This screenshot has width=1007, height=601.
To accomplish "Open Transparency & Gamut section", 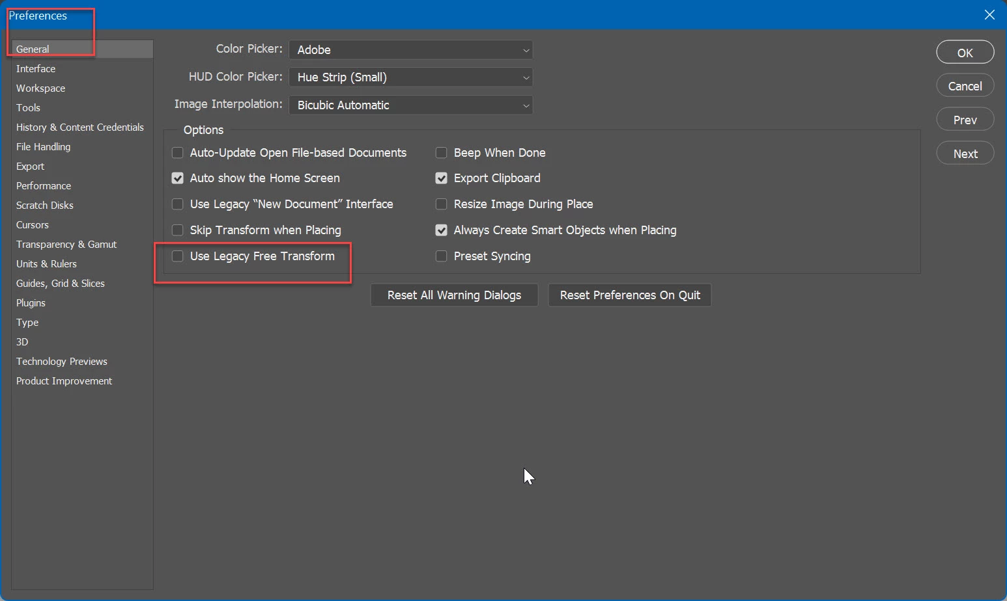I will (x=82, y=245).
